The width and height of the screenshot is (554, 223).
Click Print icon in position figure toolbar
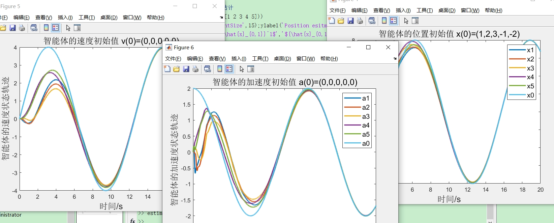[x=360, y=21]
